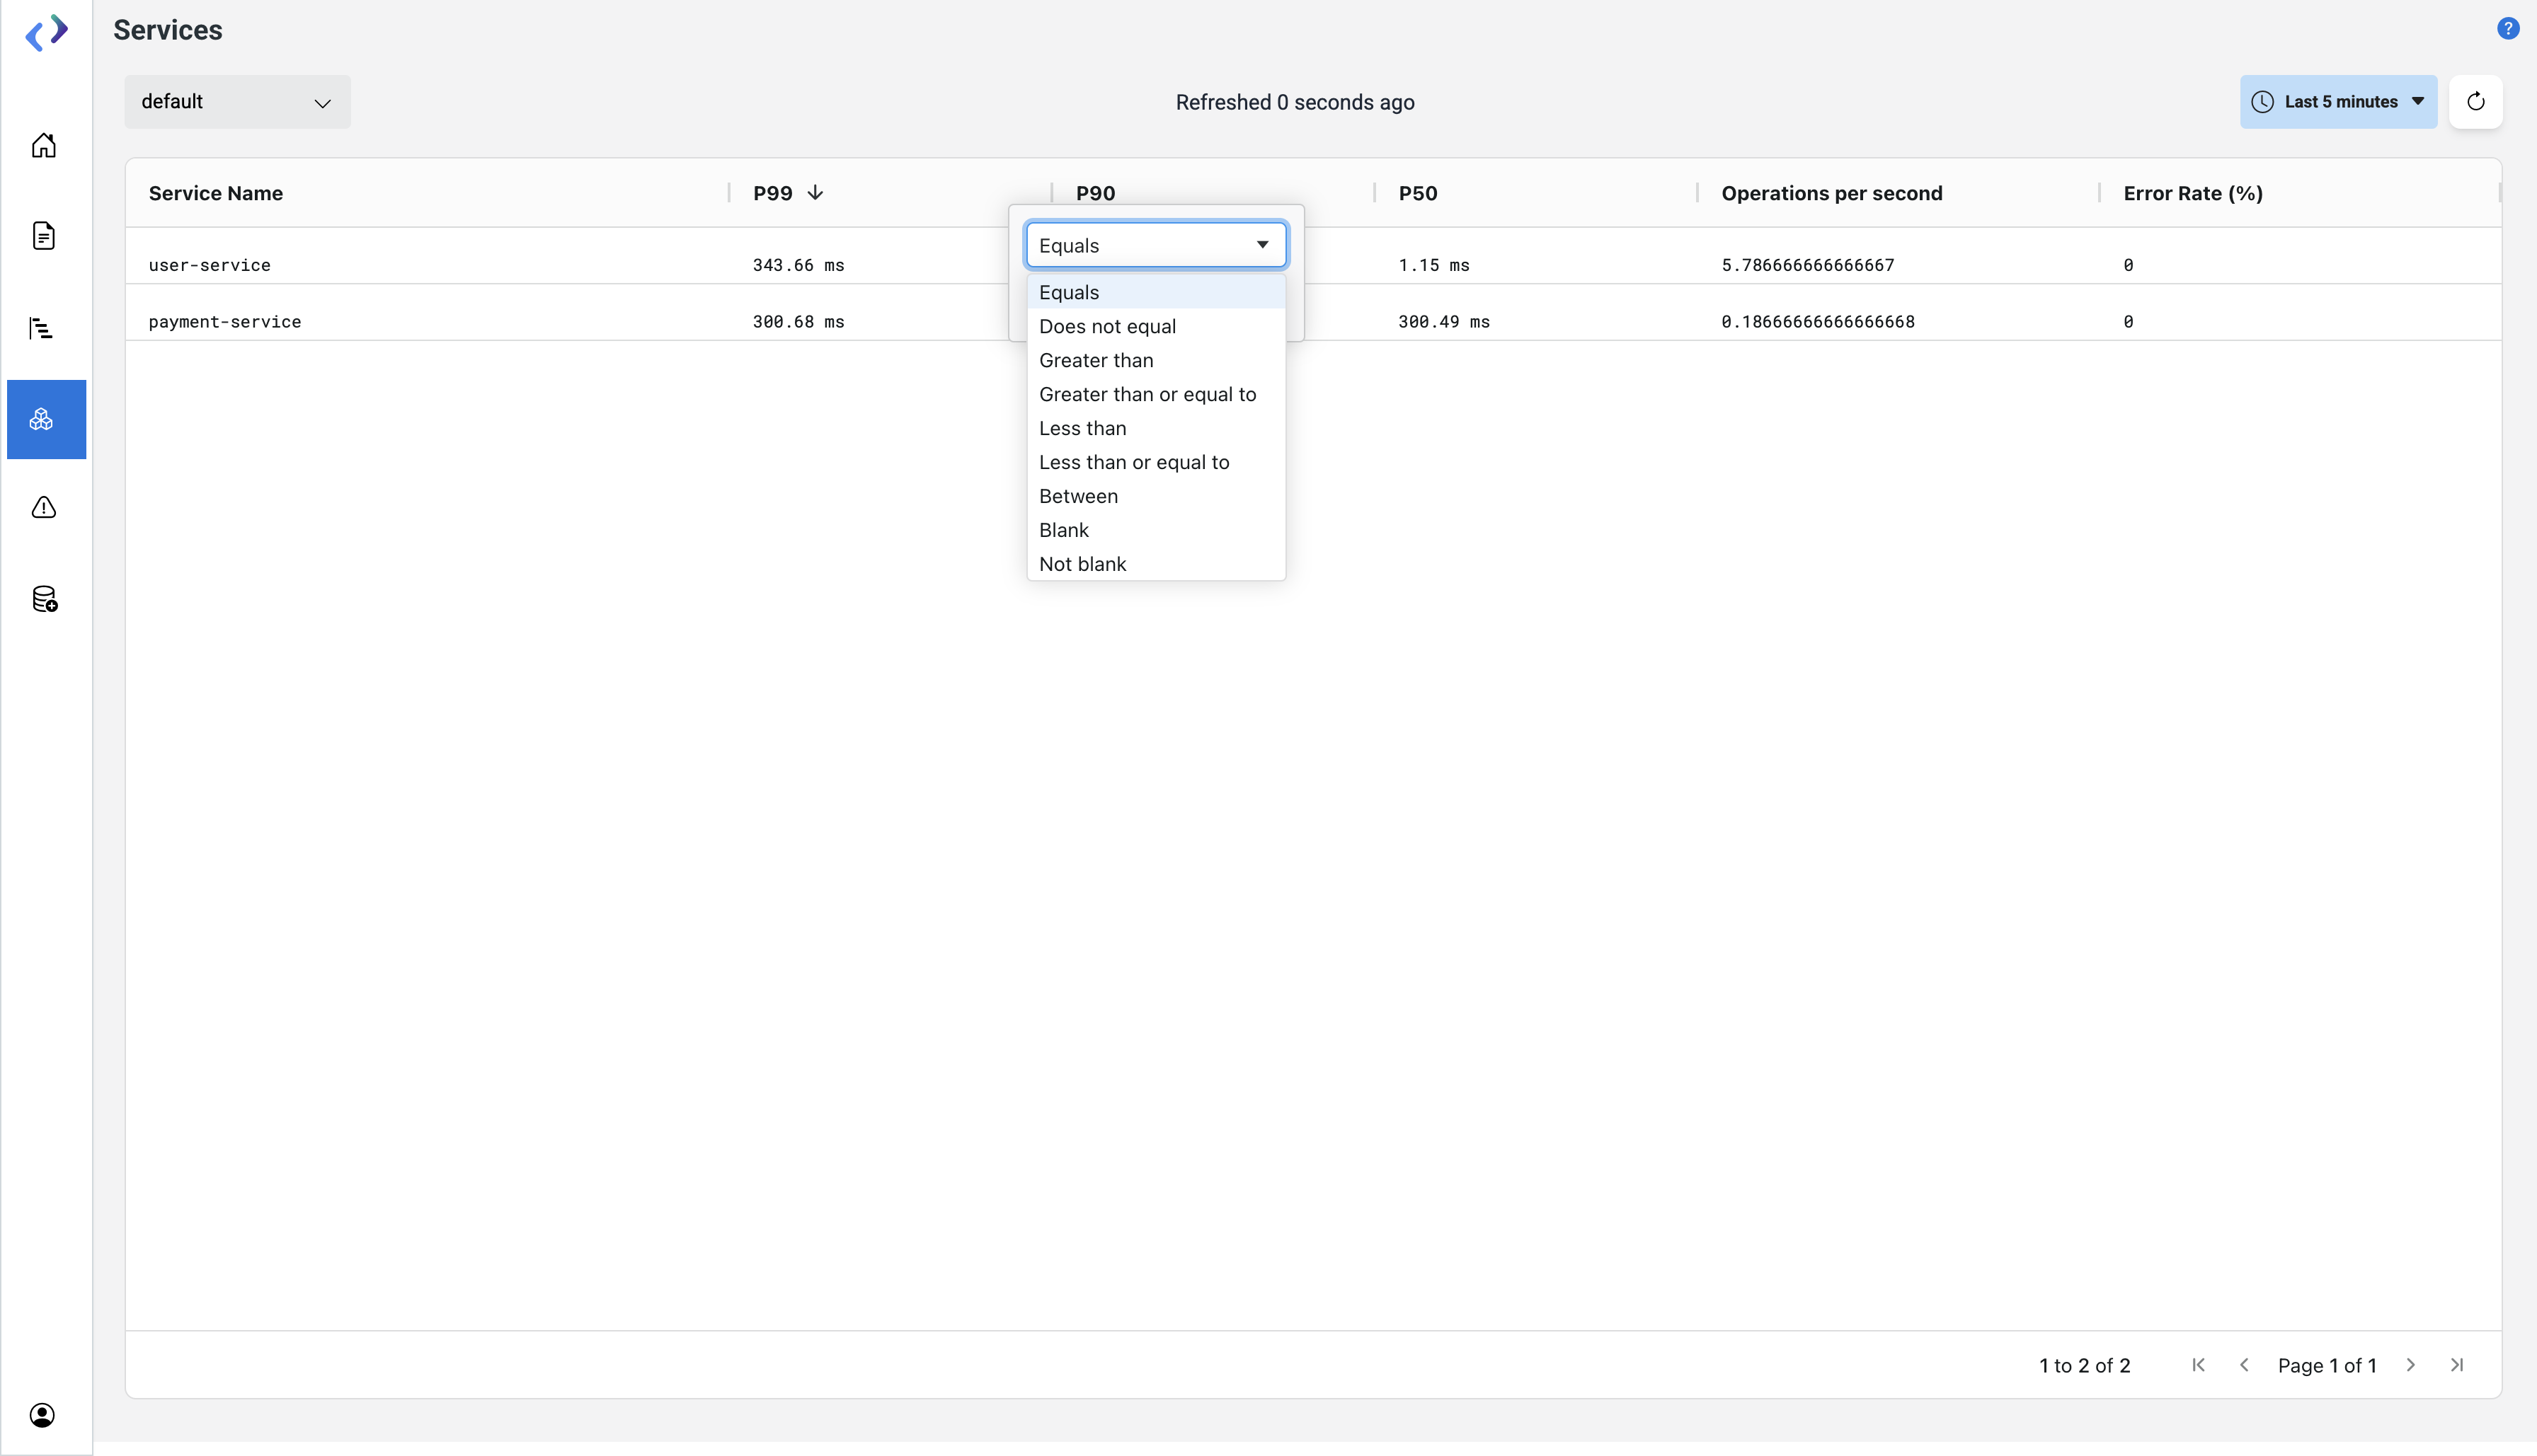The height and width of the screenshot is (1456, 2537).
Task: Click the refresh button icon
Action: click(x=2475, y=102)
